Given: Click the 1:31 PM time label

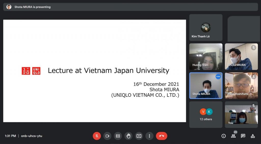Looking at the screenshot, I should click(10, 136).
